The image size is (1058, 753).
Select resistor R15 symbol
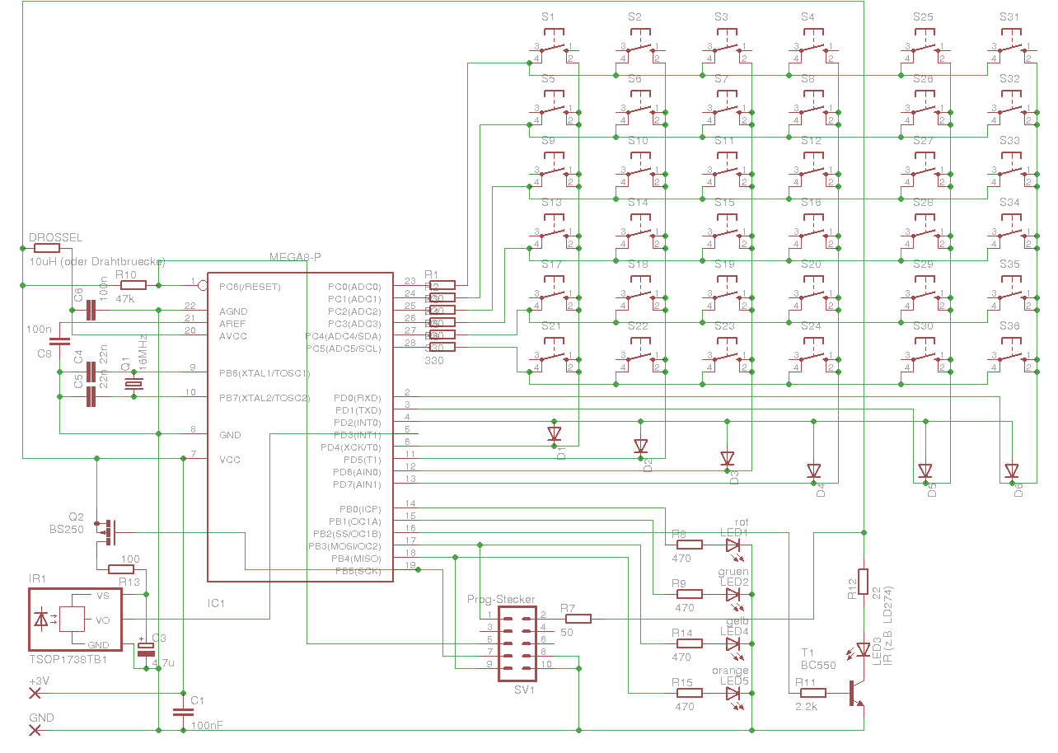coord(689,693)
